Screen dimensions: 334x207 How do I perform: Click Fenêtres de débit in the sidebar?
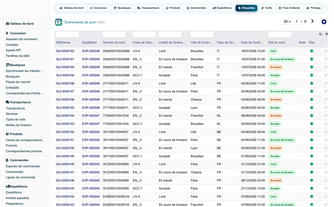(18, 56)
